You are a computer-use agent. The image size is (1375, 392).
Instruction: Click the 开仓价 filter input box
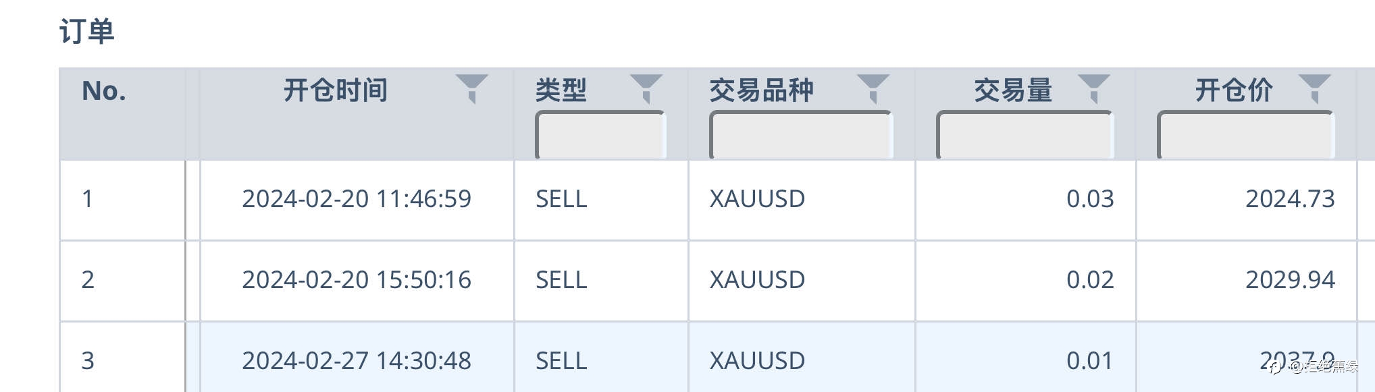tap(1245, 135)
